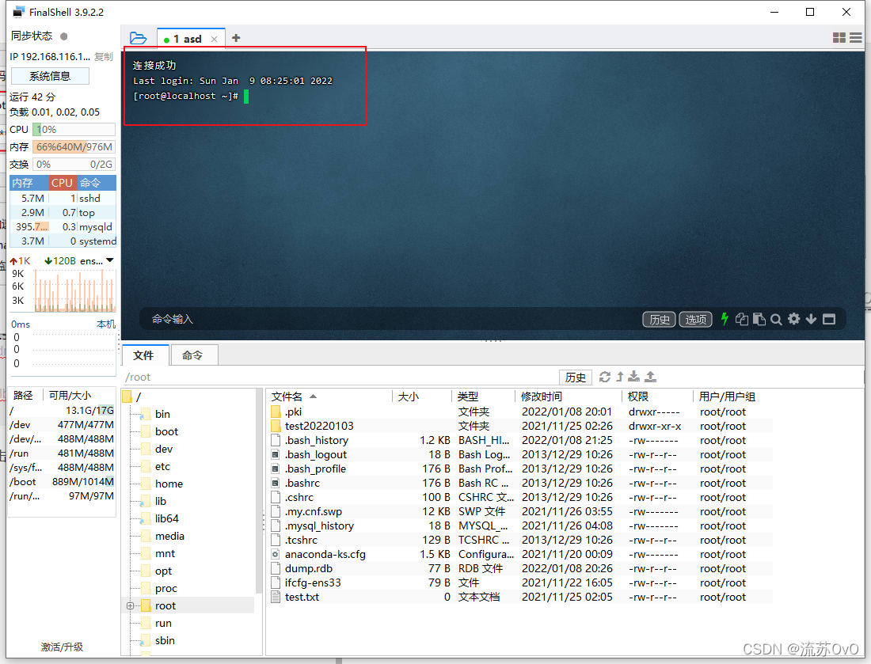Sort processes by CPU column
The height and width of the screenshot is (664, 871).
(63, 183)
